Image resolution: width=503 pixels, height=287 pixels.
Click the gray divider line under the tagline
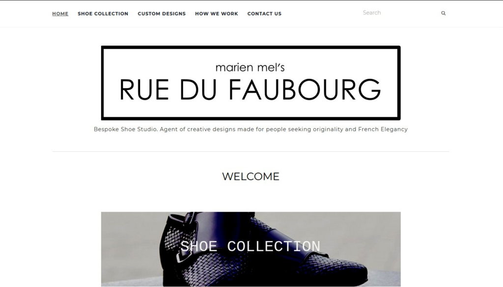pyautogui.click(x=251, y=151)
